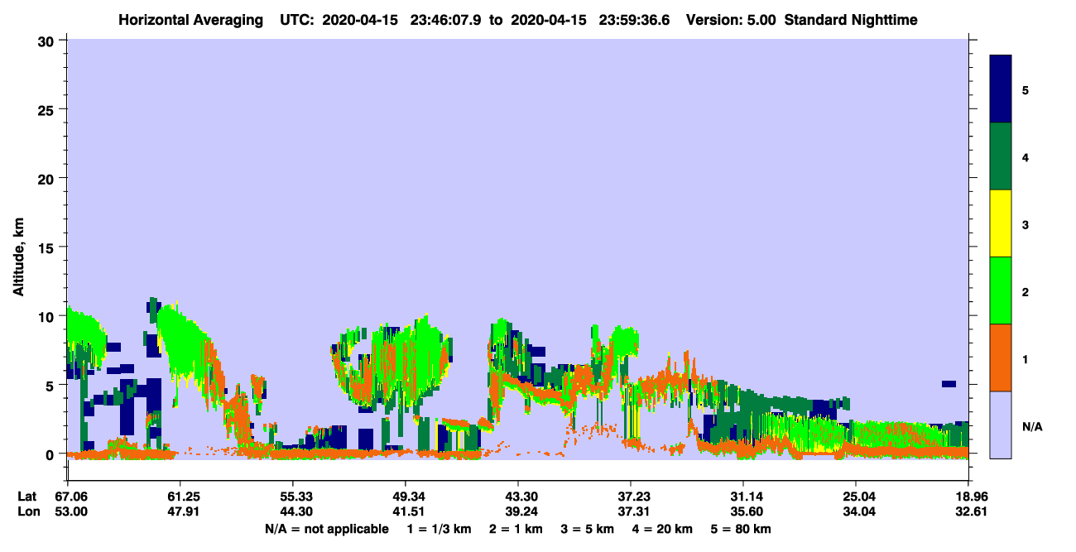Click the y-axis tick label '30'
Image resolution: width=1076 pixels, height=552 pixels.
pos(48,41)
